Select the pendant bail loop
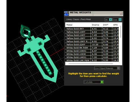Screen dimensions: 136x102 (x=25, y=32)
